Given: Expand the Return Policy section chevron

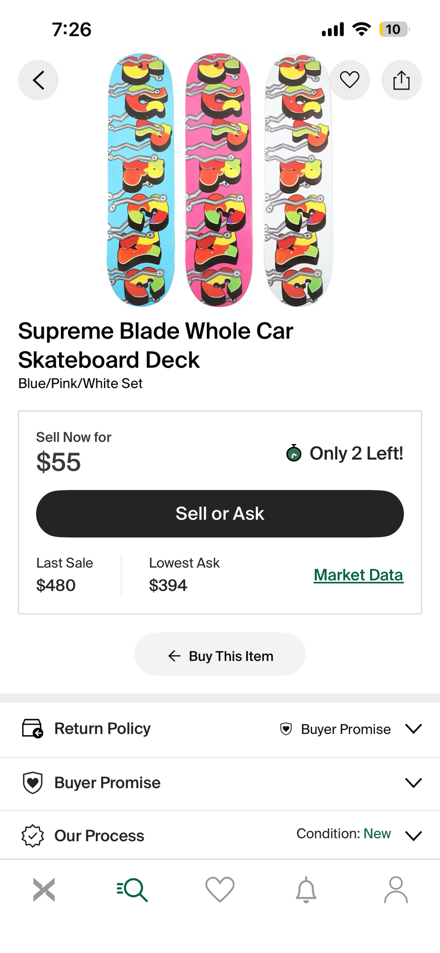Looking at the screenshot, I should (x=413, y=729).
